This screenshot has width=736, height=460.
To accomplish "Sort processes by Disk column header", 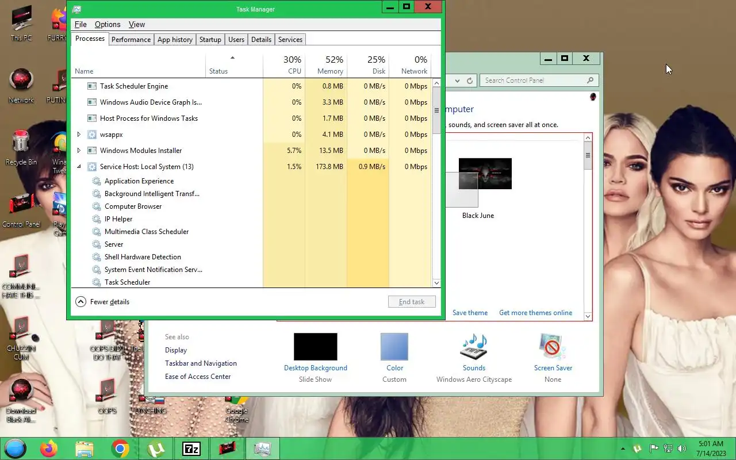I will [368, 65].
